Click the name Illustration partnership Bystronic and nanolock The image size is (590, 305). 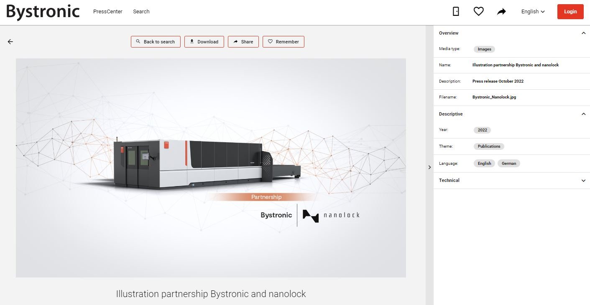516,65
